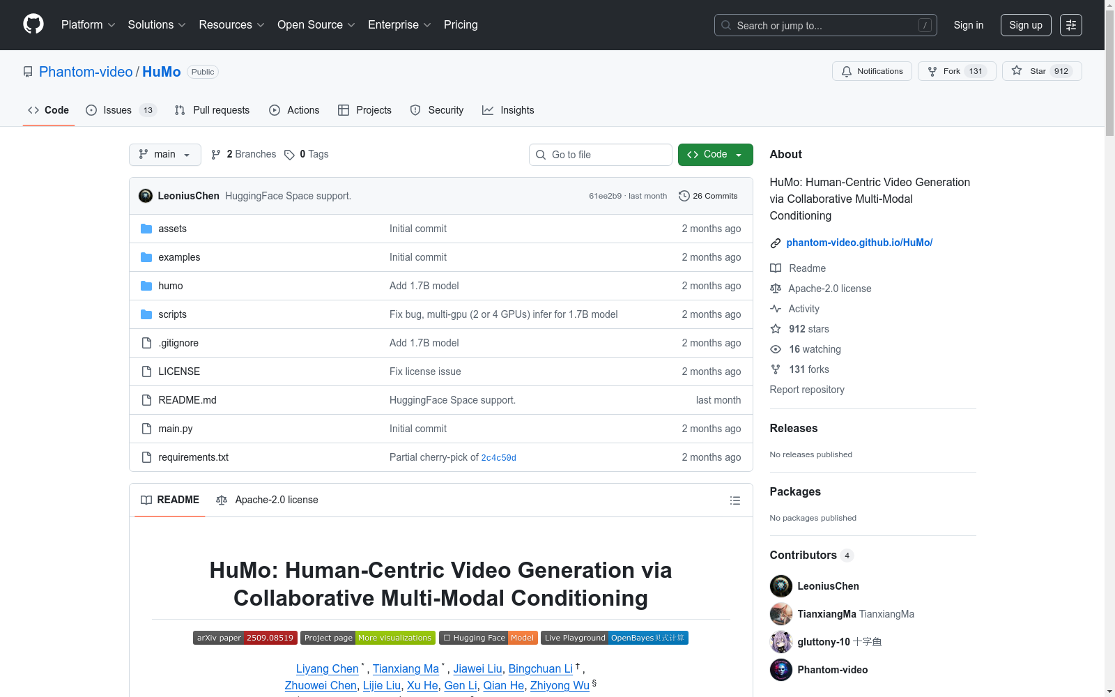Open the Pricing page
The image size is (1115, 697).
(461, 25)
